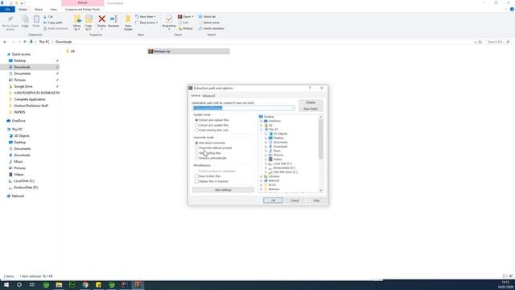515x290 pixels.
Task: Click Cut in the Clipboard group
Action: [48, 17]
